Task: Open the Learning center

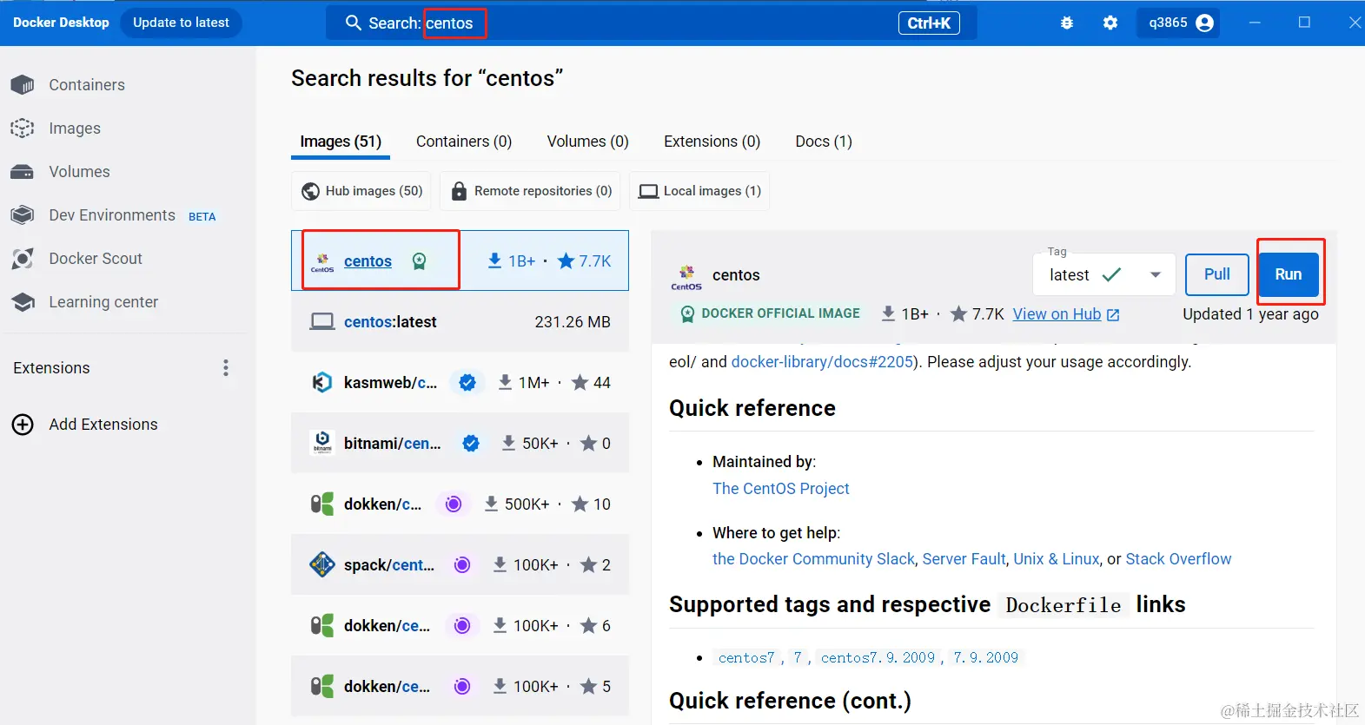Action: click(103, 302)
